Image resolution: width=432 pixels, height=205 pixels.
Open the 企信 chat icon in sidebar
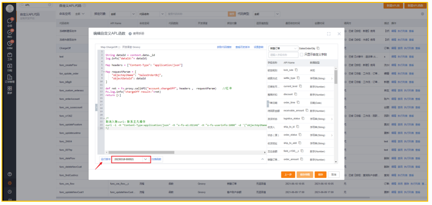pyautogui.click(x=10, y=22)
